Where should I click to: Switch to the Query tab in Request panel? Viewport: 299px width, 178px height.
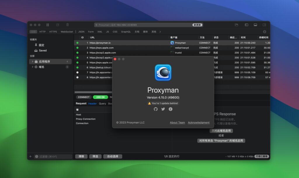click(102, 103)
